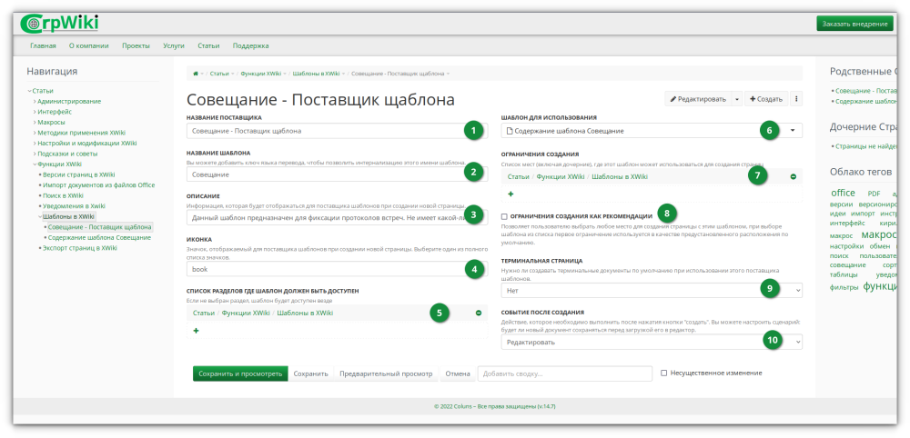Screen dimensions: 910x438
Task: Click the CorpWiki logo
Action: 58,24
